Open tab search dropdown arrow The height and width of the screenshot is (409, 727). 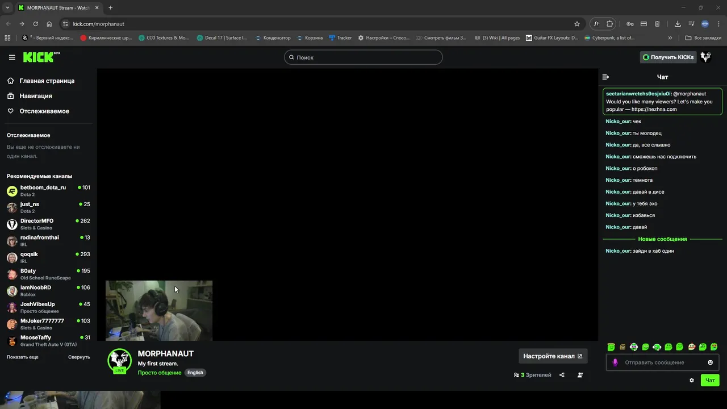7,7
